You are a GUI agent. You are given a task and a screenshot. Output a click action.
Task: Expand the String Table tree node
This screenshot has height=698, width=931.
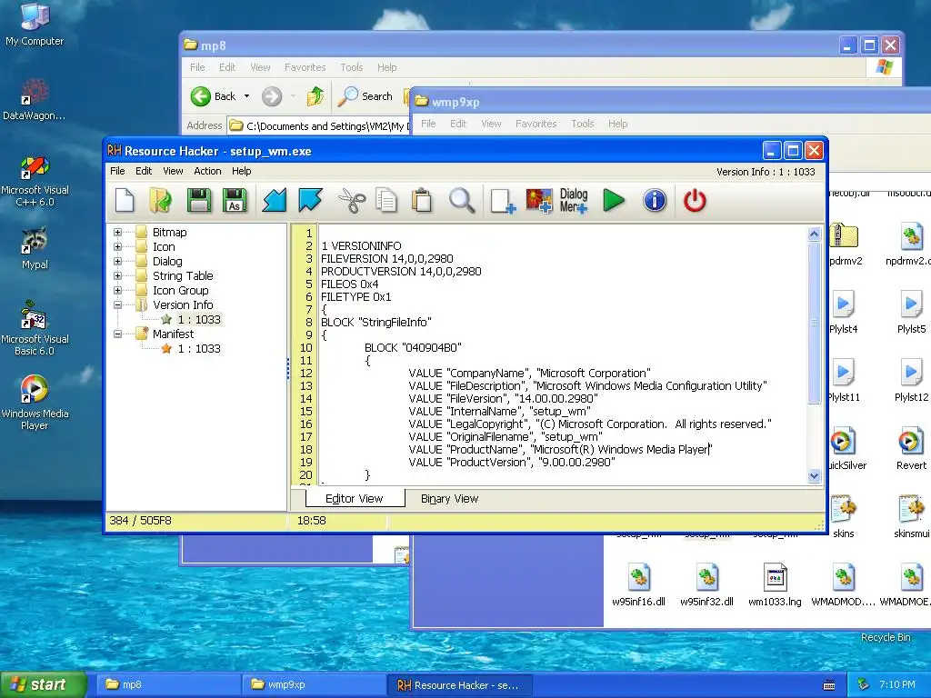tap(117, 275)
